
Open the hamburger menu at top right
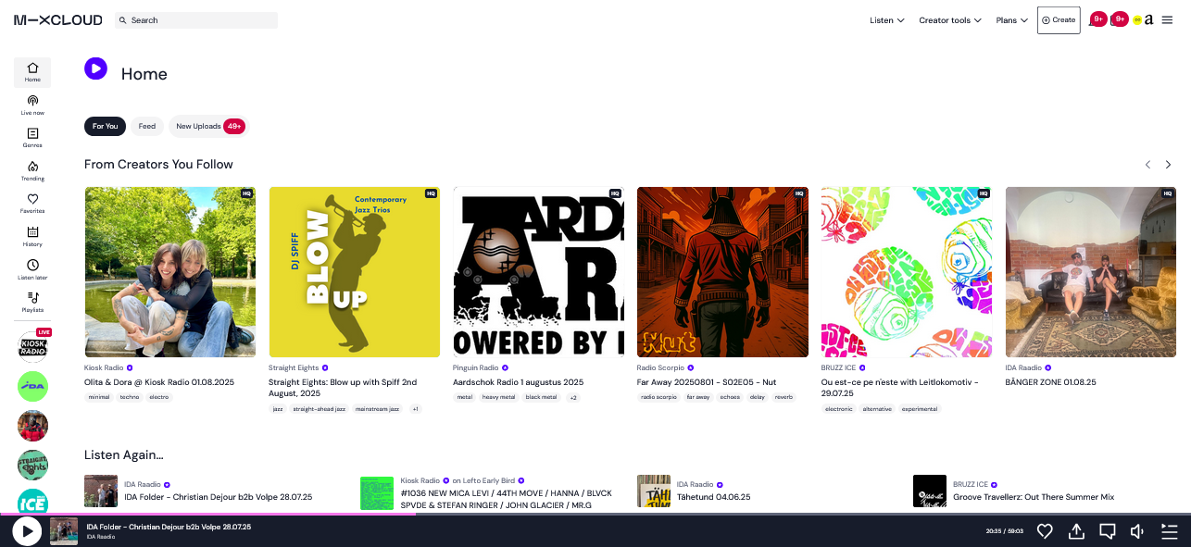coord(1167,19)
